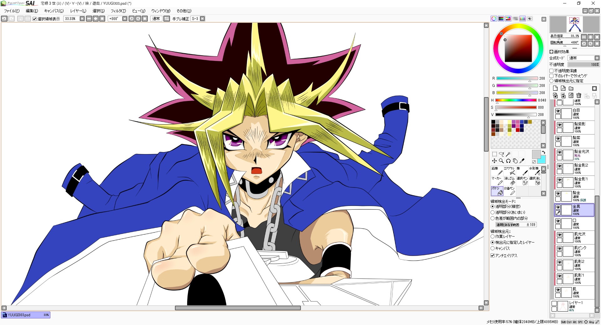
Task: Choose the rectangular selection tool
Action: [494, 154]
